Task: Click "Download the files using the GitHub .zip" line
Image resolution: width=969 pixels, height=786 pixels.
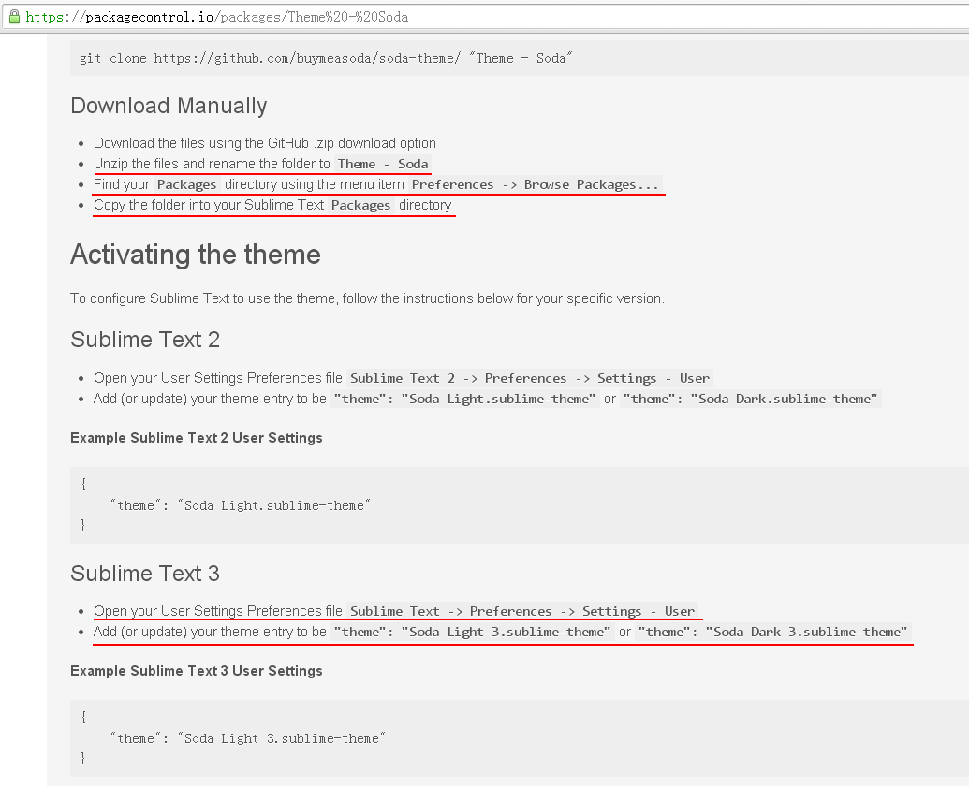Action: (x=265, y=143)
